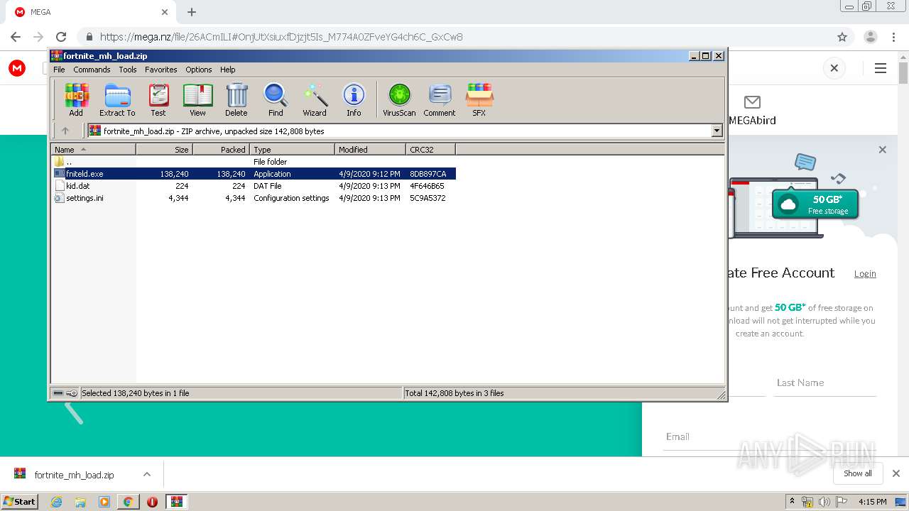Viewport: 909px width, 511px height.
Task: Click the Last Name field
Action: [x=825, y=383]
